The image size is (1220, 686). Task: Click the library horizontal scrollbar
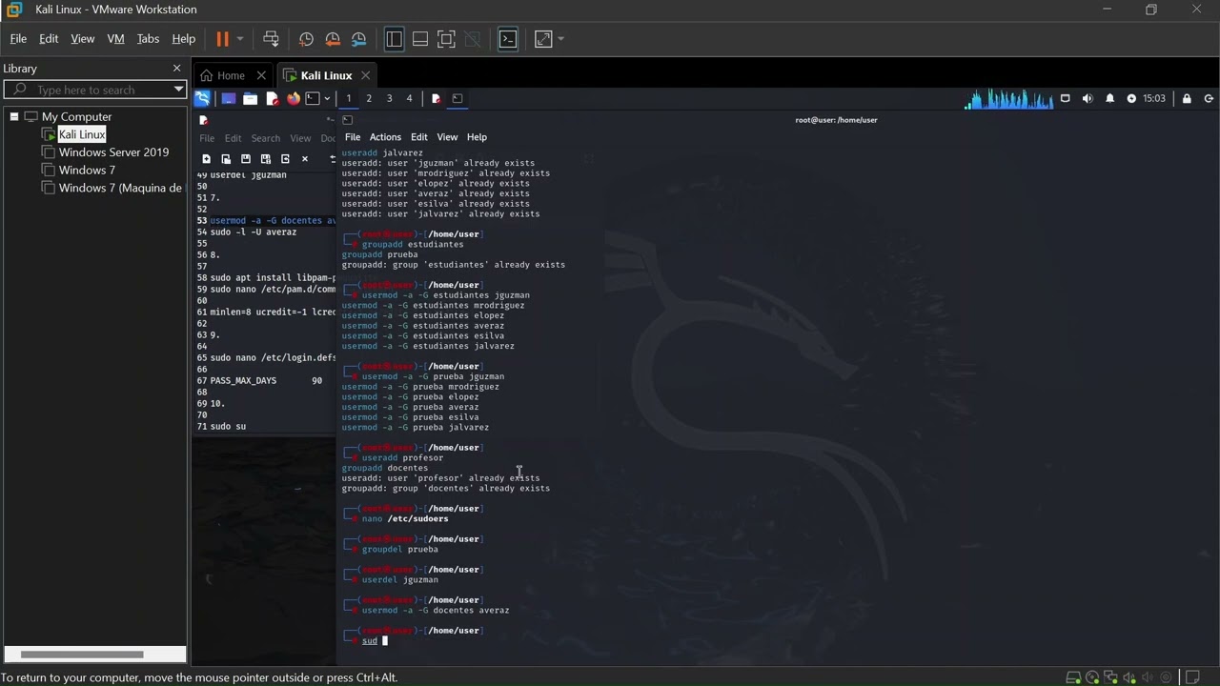[82, 655]
